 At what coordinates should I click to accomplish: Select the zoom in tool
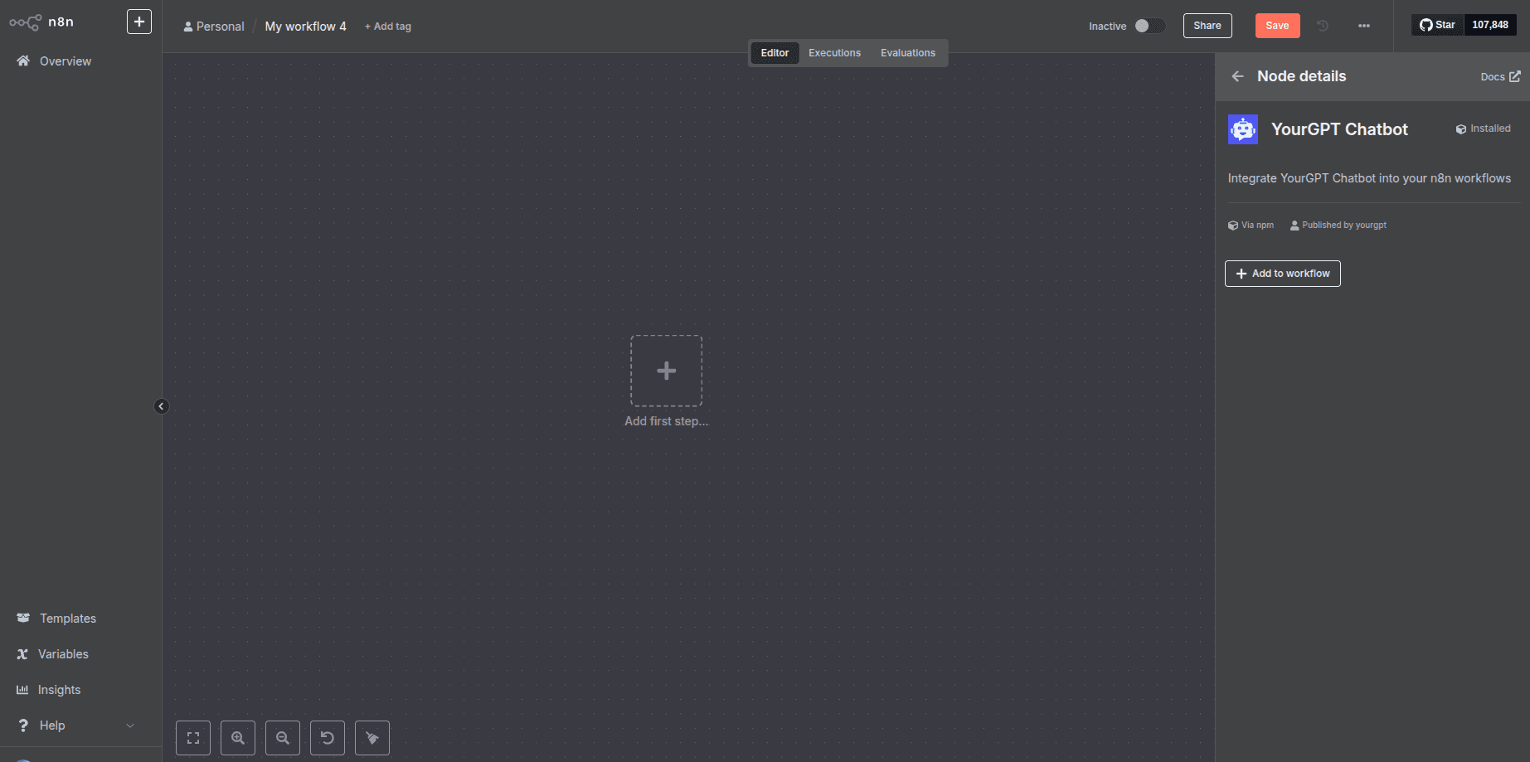(x=238, y=737)
